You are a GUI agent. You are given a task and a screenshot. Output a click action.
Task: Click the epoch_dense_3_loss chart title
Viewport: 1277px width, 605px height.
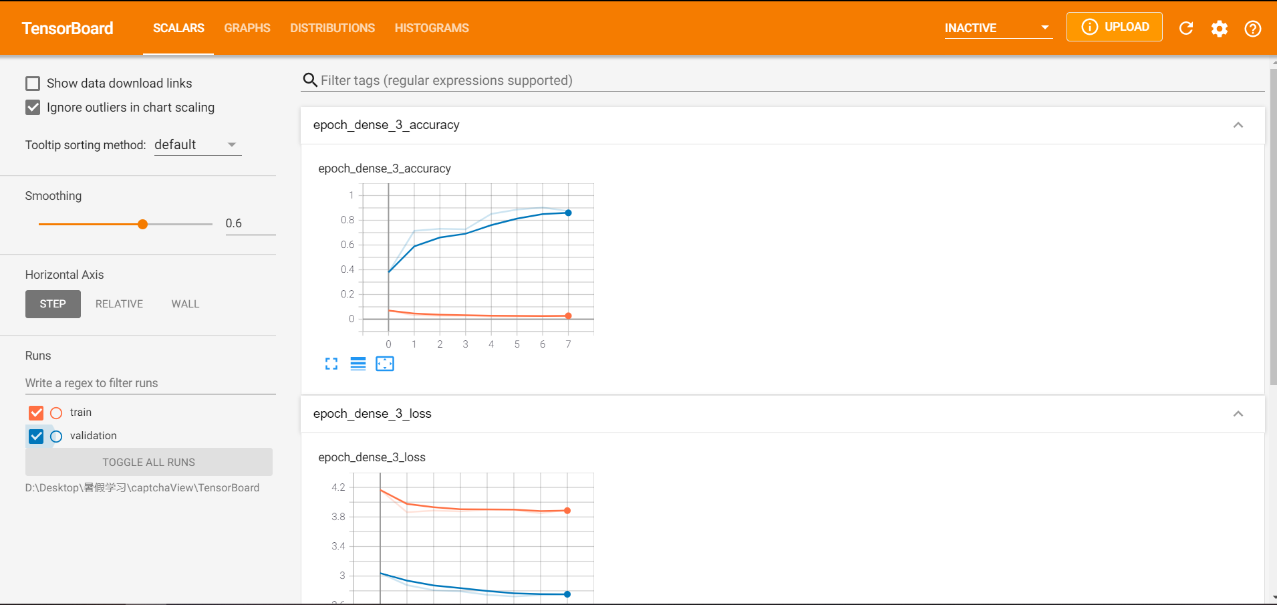372,457
